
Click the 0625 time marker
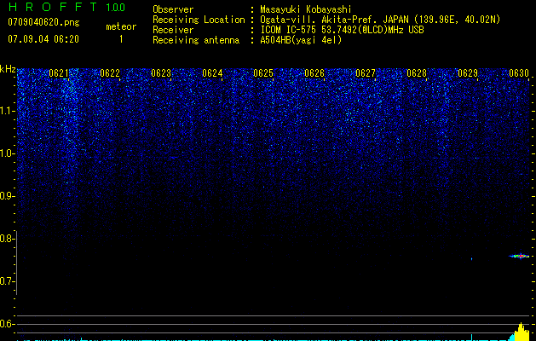pyautogui.click(x=263, y=72)
